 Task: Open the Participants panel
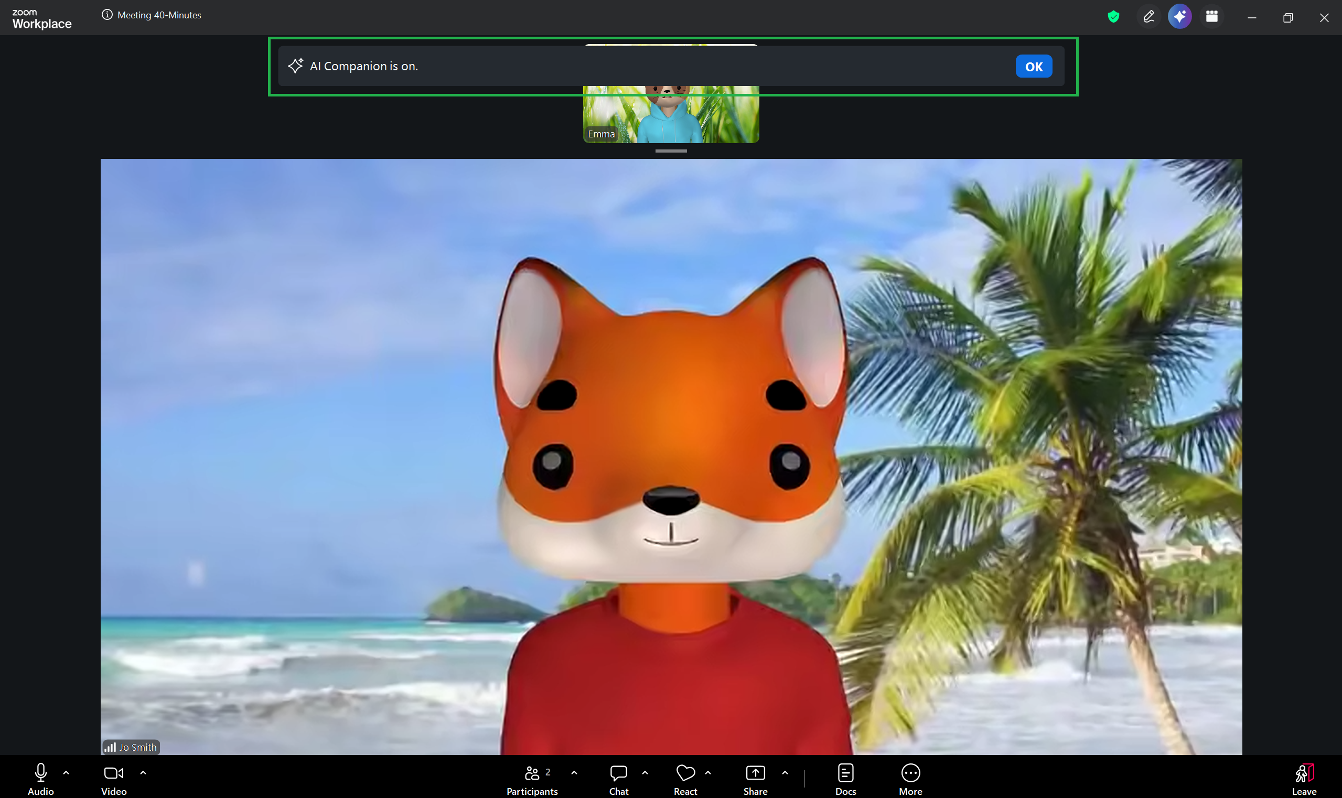click(x=532, y=779)
